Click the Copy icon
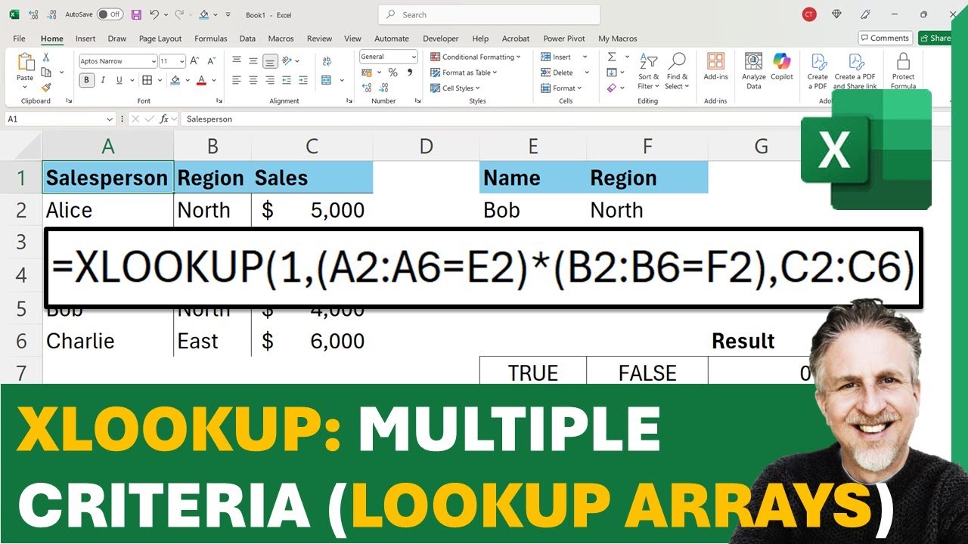 pos(46,73)
